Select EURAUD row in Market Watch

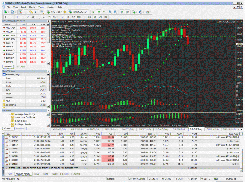(x=25, y=51)
